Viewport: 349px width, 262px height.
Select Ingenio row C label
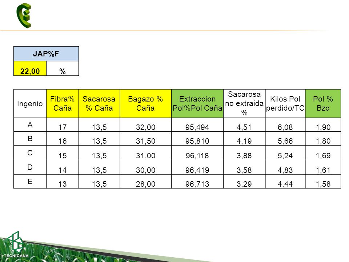pos(30,153)
